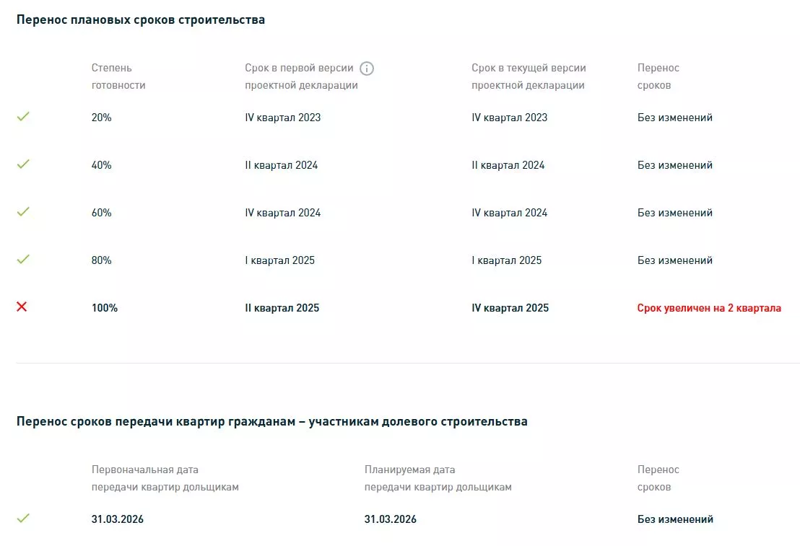Select checkmark beside 31.03.2026 transfer date
This screenshot has height=546, width=800.
click(23, 518)
